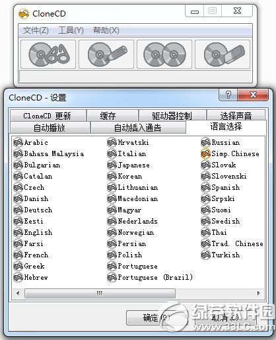Click the language list's right scroll arrow
The height and width of the screenshot is (340, 276).
pos(259,293)
